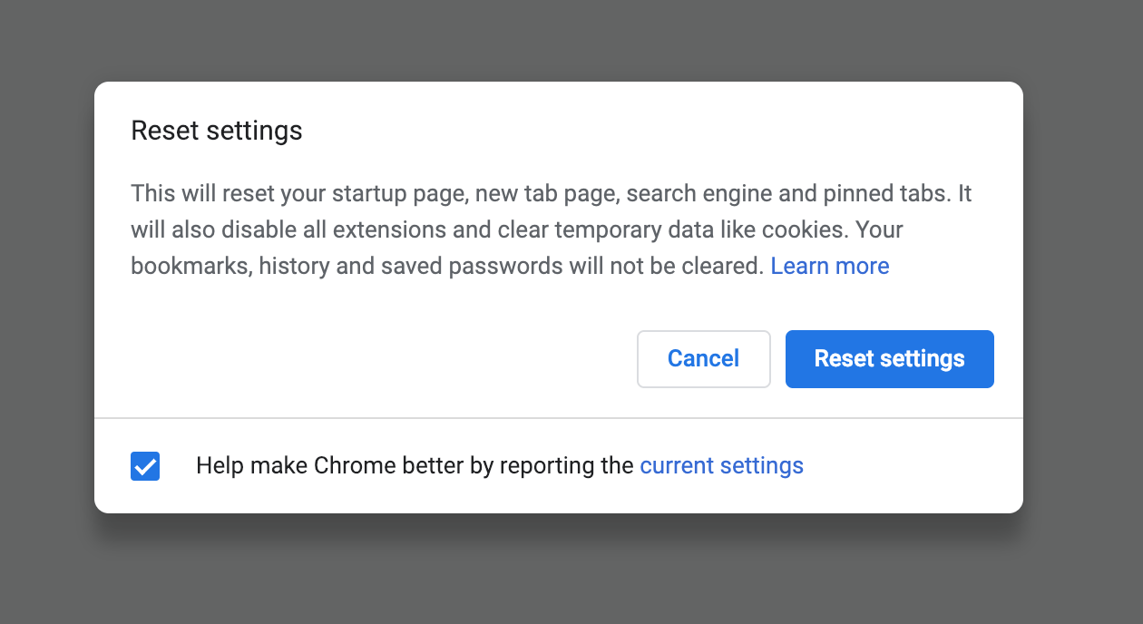Screen dimensions: 1143x624
Task: Select the white outlined Cancel button
Action: pos(703,359)
